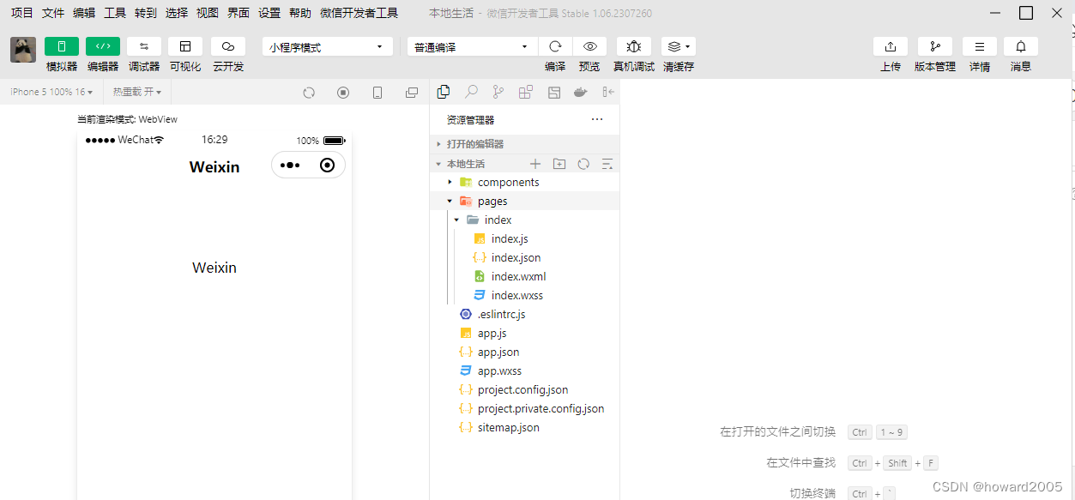Open the 视图 menu

(208, 13)
